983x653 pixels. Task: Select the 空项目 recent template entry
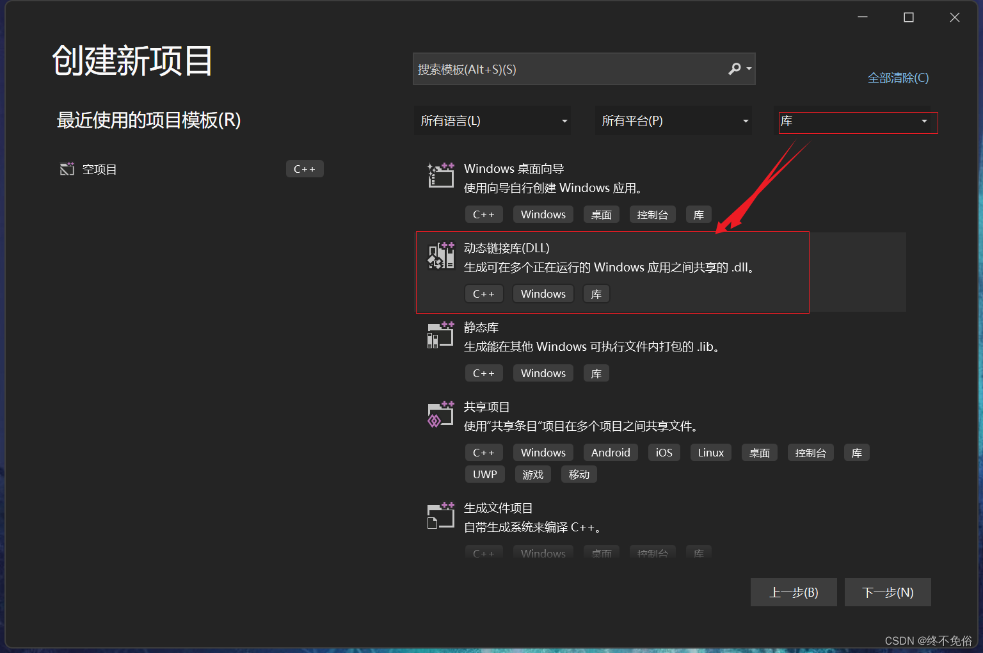pos(191,169)
